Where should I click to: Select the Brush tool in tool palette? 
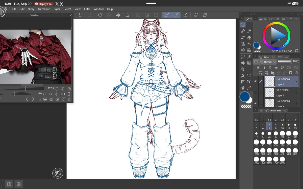coord(243,38)
